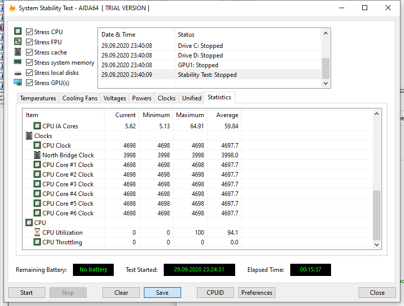This screenshot has width=404, height=306.
Task: Click the CPU Core #6 Clock icon
Action: (x=37, y=213)
